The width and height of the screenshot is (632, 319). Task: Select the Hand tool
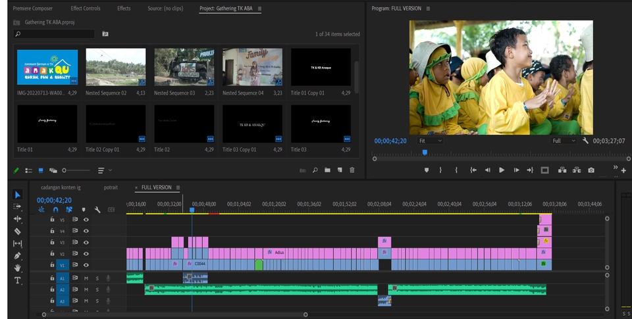(x=18, y=268)
